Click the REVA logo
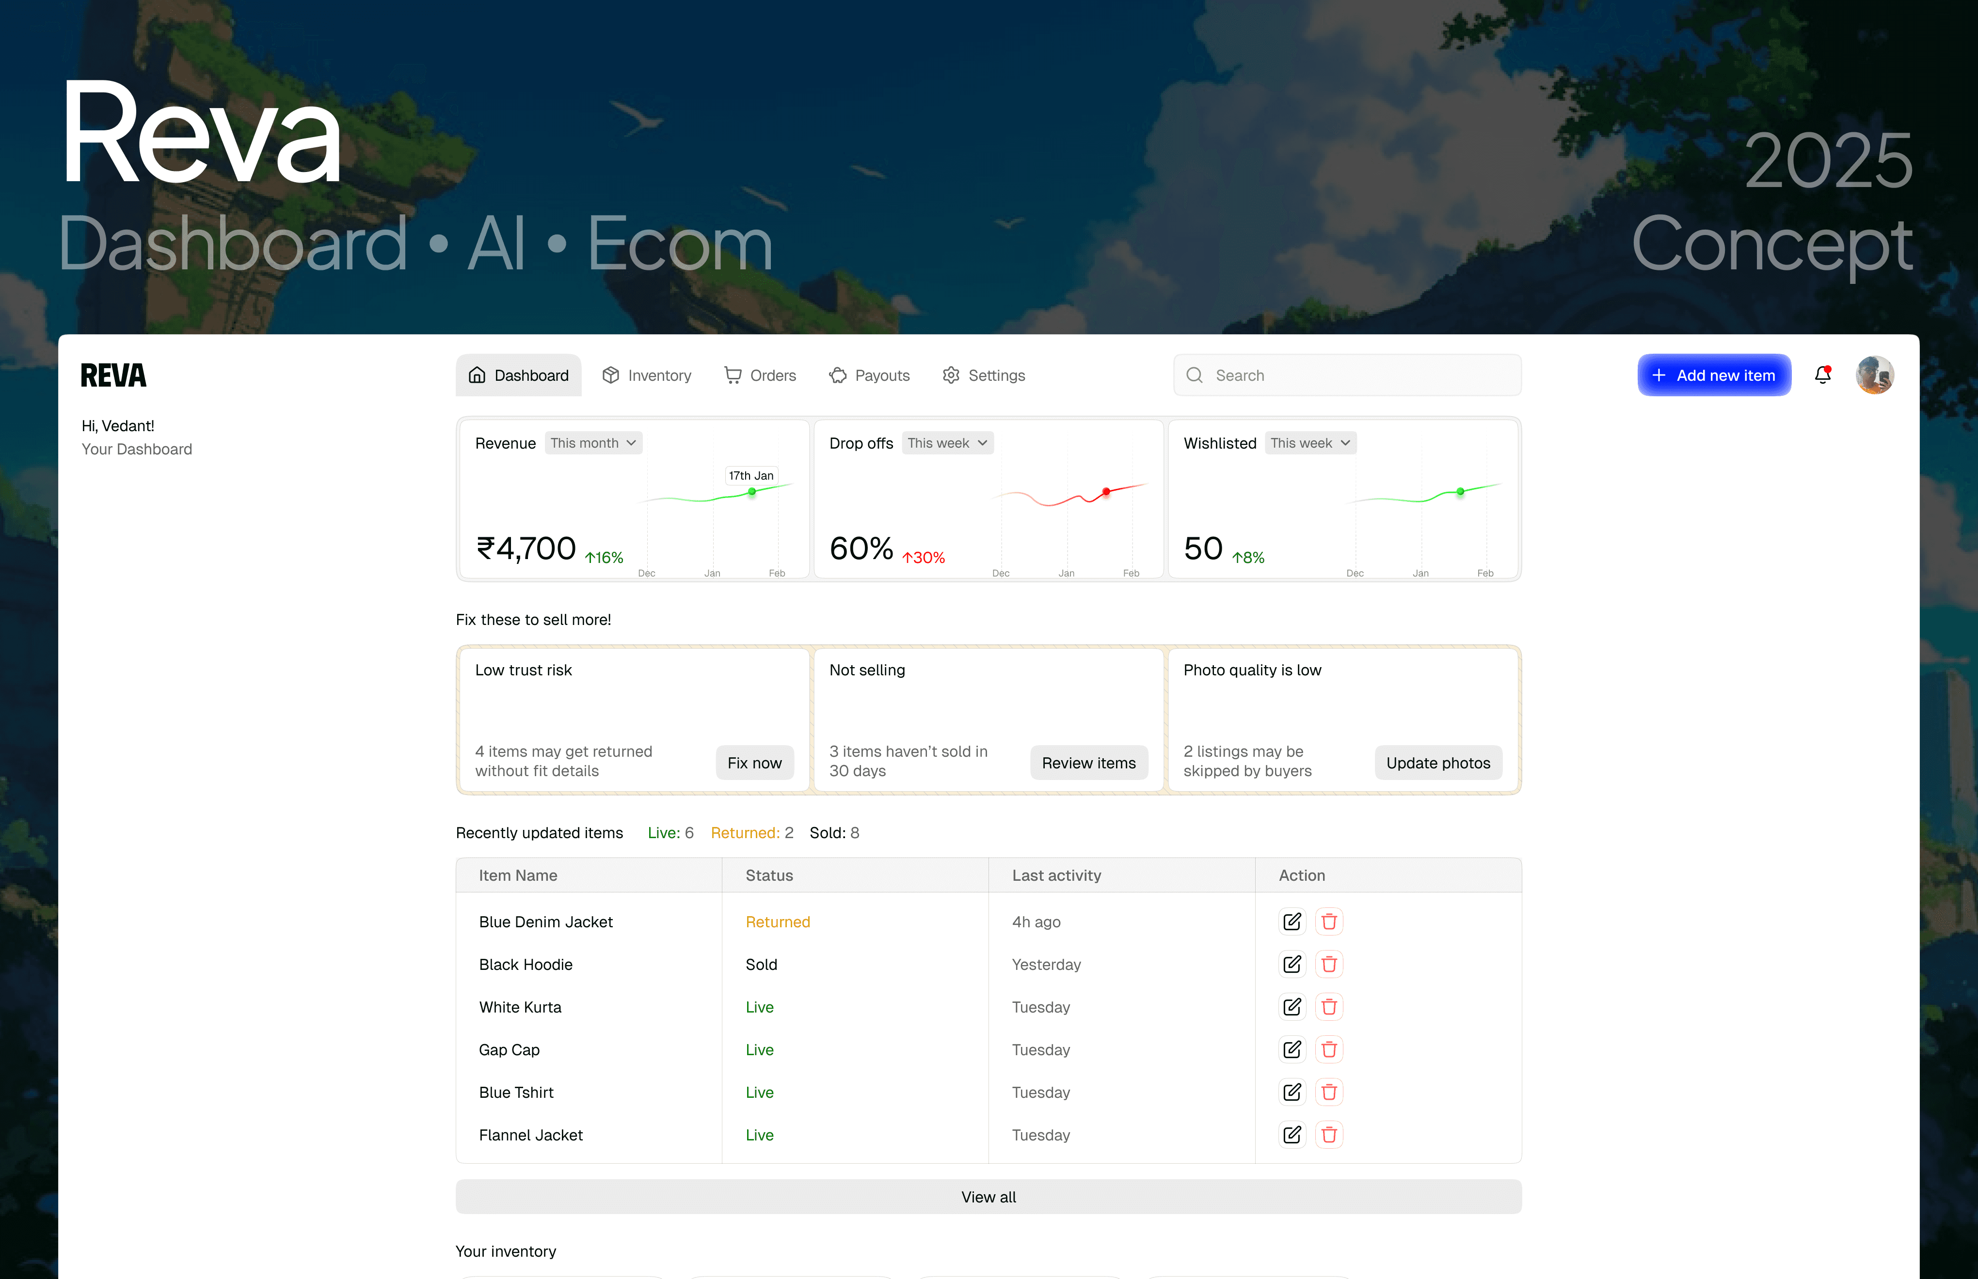This screenshot has width=1978, height=1279. tap(113, 375)
